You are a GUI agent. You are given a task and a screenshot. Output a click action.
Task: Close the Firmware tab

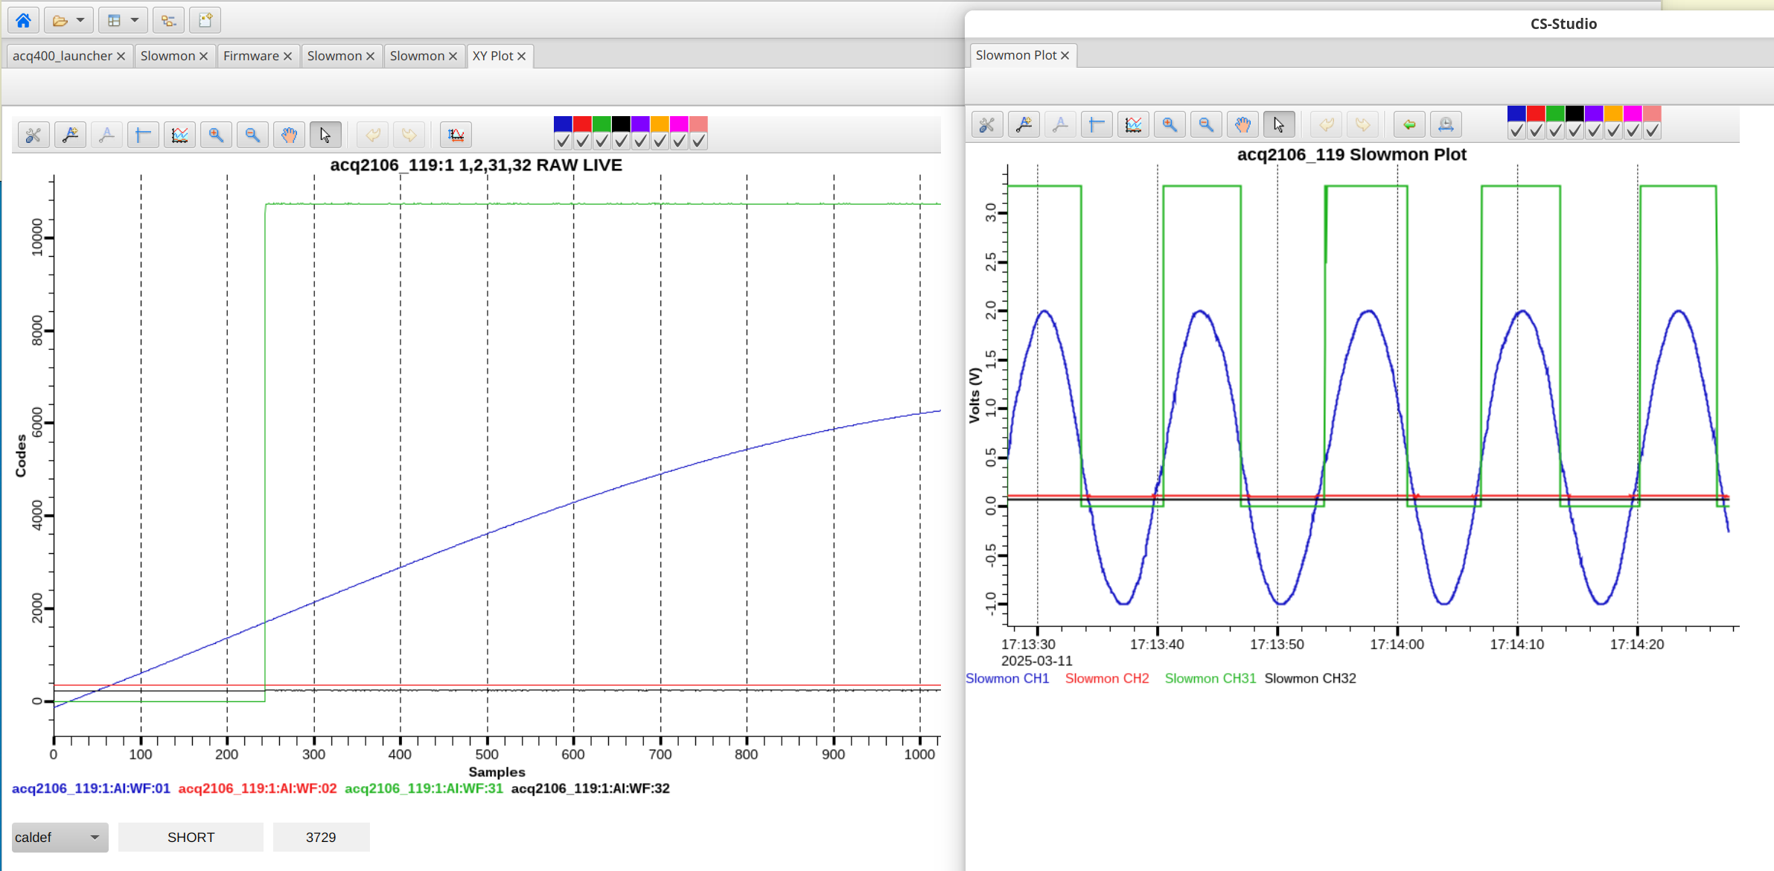click(287, 56)
